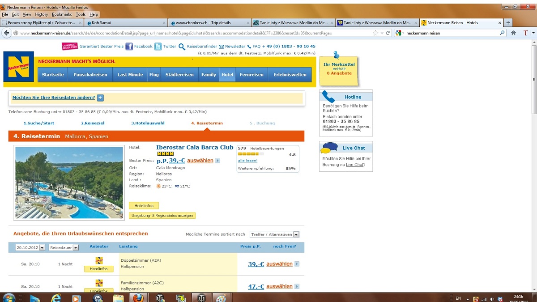Open the Tools menu
This screenshot has height=302, width=537.
pyautogui.click(x=81, y=14)
